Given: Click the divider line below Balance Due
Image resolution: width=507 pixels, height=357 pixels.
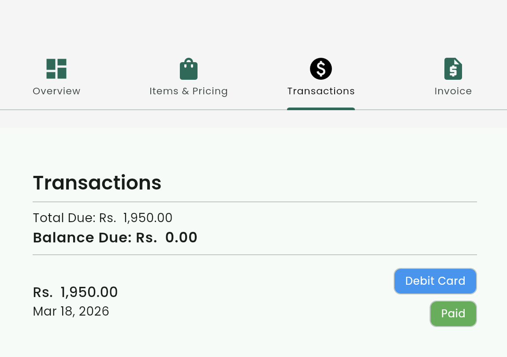Looking at the screenshot, I should point(255,255).
